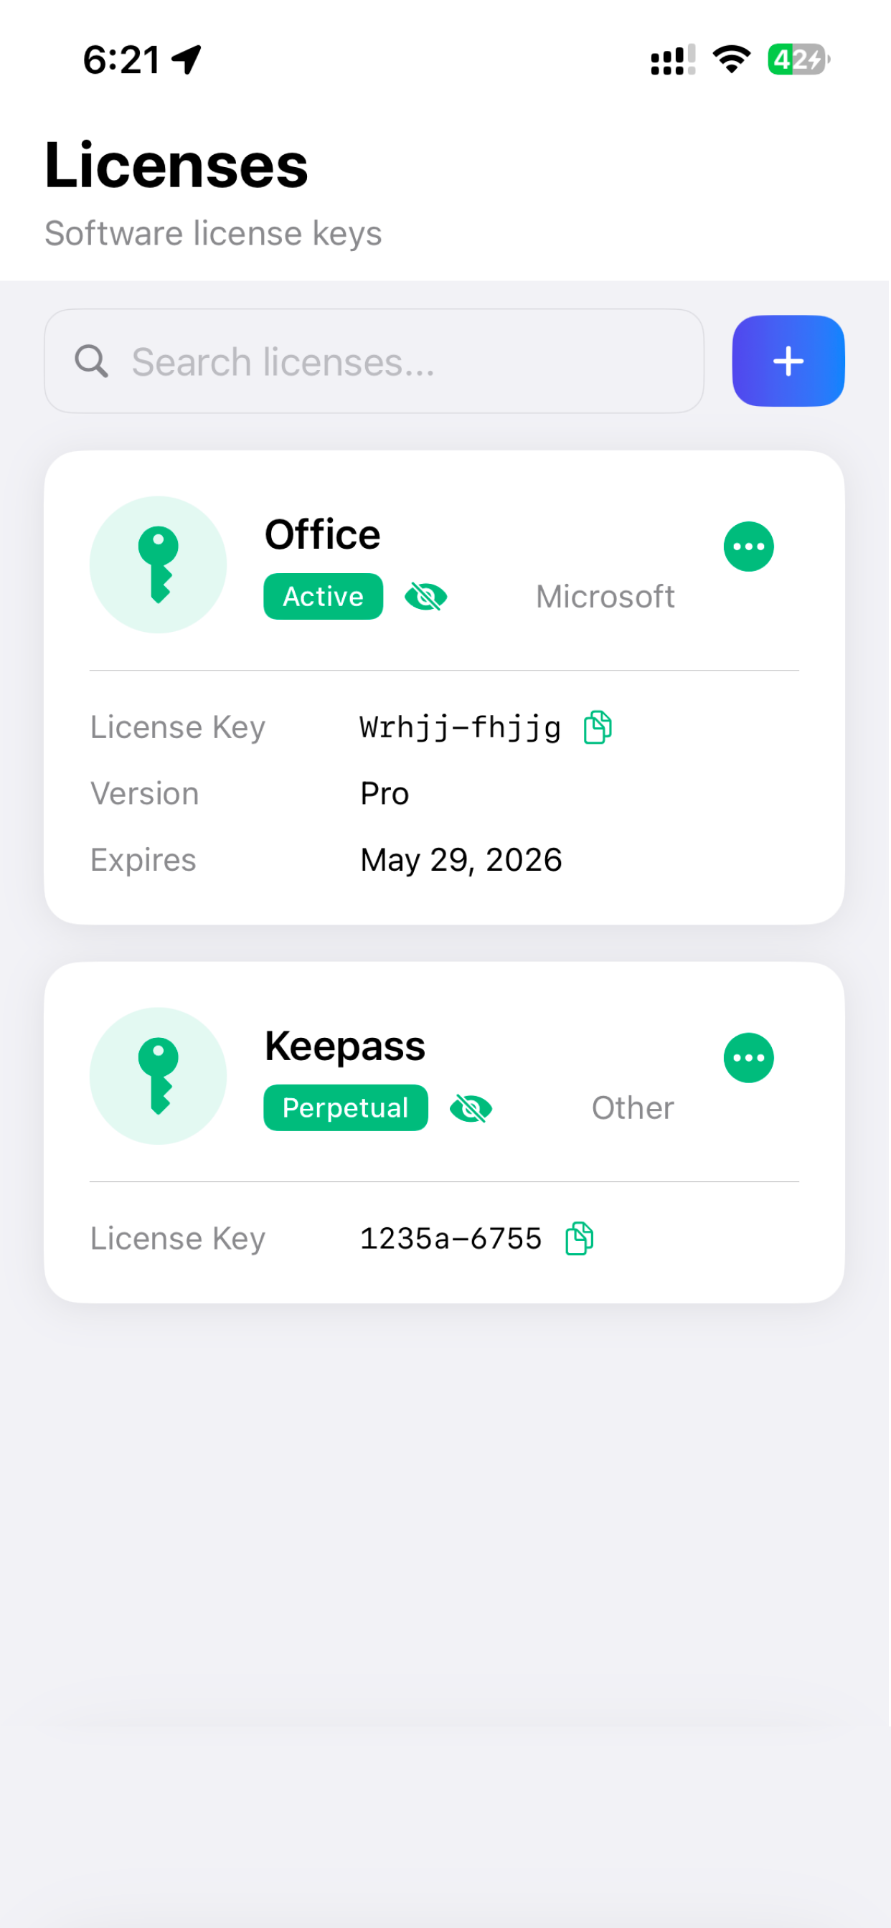Image resolution: width=891 pixels, height=1928 pixels.
Task: Copy the Keepass license key 1235a-6755
Action: tap(580, 1239)
